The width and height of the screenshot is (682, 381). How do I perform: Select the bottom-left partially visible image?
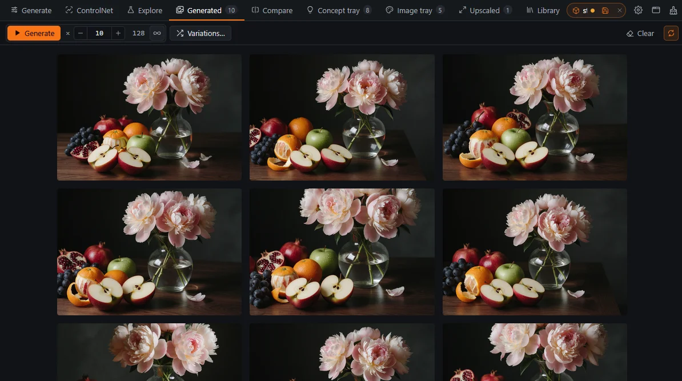149,352
